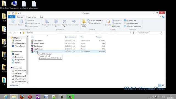Sort files by the Тип column
This screenshot has height=99, width=176.
[82, 37]
